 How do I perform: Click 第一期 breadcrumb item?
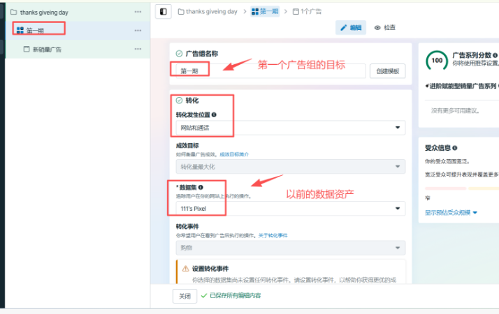(265, 12)
